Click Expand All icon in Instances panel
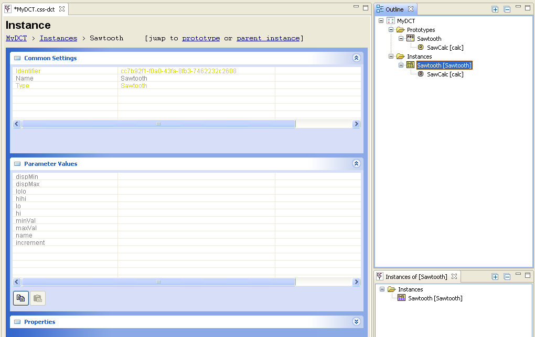 [495, 277]
